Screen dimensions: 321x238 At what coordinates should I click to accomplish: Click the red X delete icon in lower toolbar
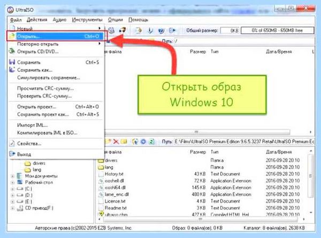[116, 141]
